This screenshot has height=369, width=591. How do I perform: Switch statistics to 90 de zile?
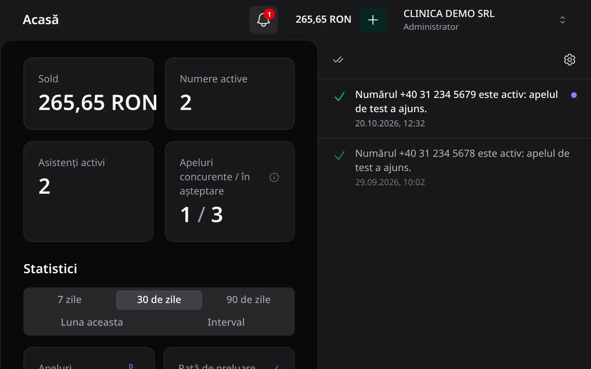[249, 300]
